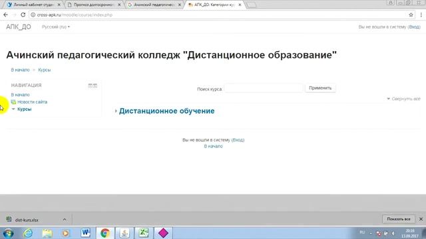Open the taskbar clock and date
Image resolution: width=426 pixels, height=239 pixels.
[410, 233]
